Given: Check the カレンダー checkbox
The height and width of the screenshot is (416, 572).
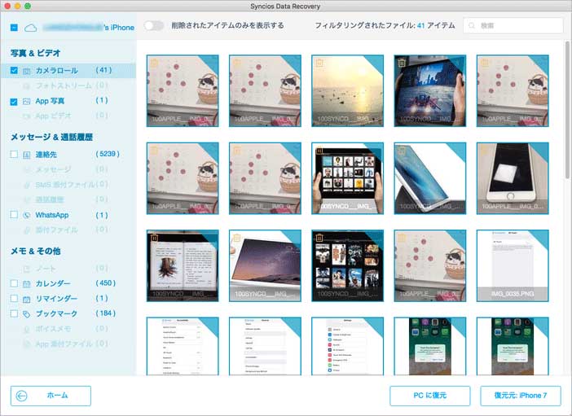Looking at the screenshot, I should pyautogui.click(x=14, y=283).
